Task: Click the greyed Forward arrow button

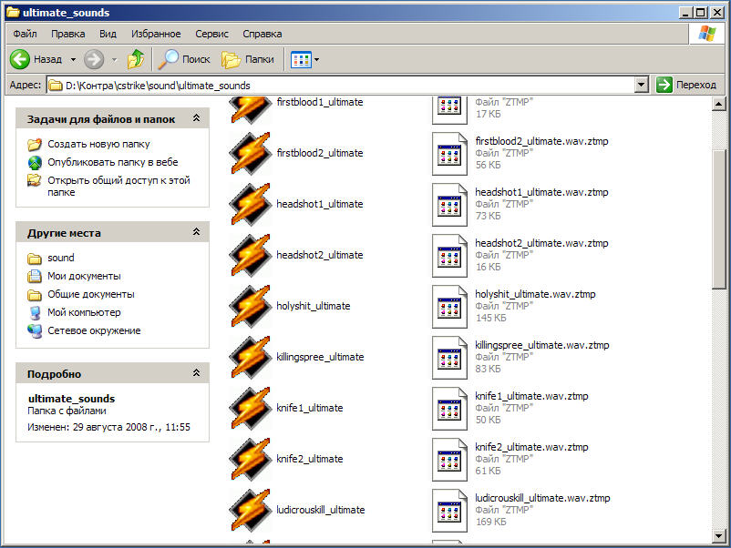Action: [x=94, y=59]
